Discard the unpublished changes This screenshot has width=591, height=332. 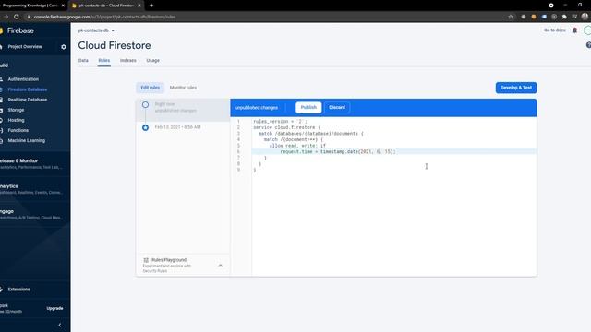click(x=337, y=107)
